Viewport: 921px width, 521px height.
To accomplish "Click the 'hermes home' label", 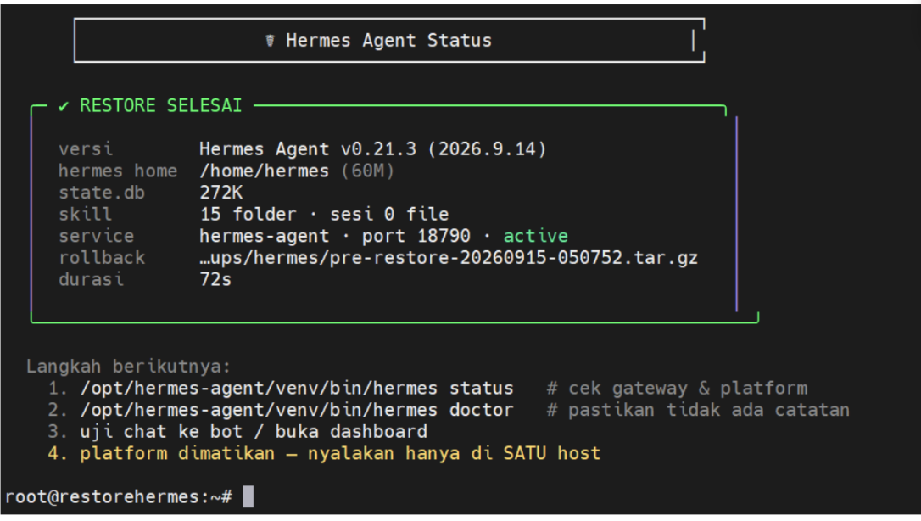I will (x=118, y=171).
